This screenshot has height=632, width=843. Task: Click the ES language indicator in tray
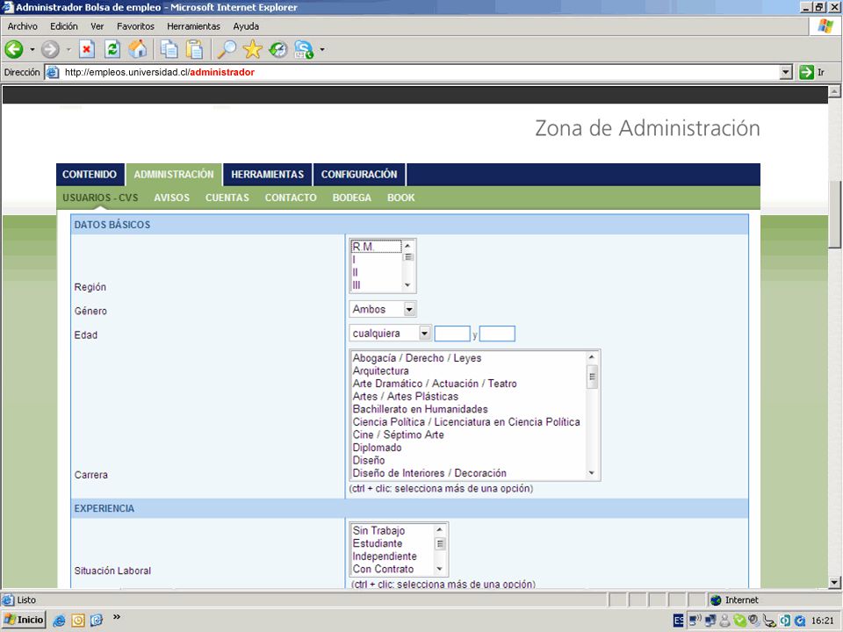[x=679, y=621]
